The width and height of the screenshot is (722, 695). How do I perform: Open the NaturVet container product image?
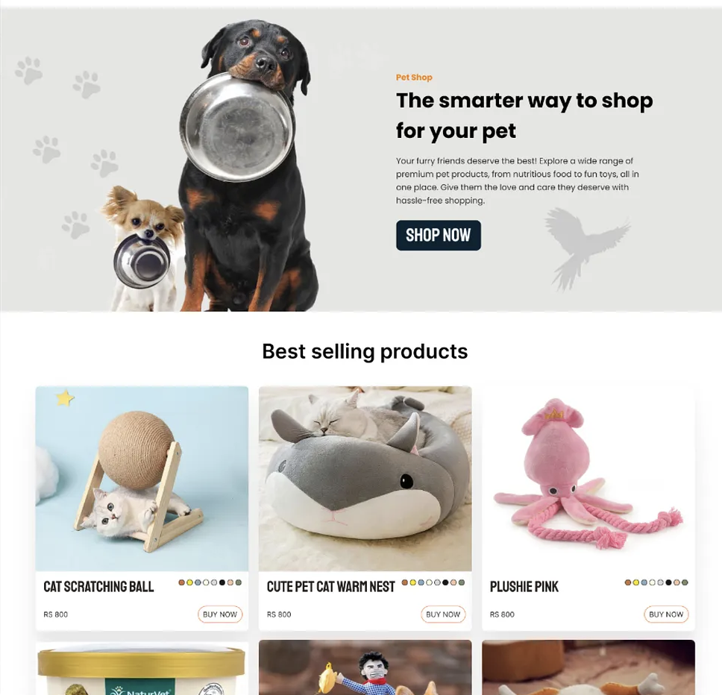(x=142, y=668)
